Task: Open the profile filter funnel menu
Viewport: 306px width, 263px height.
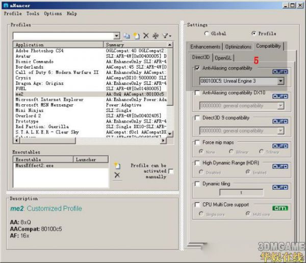Action: [x=167, y=36]
